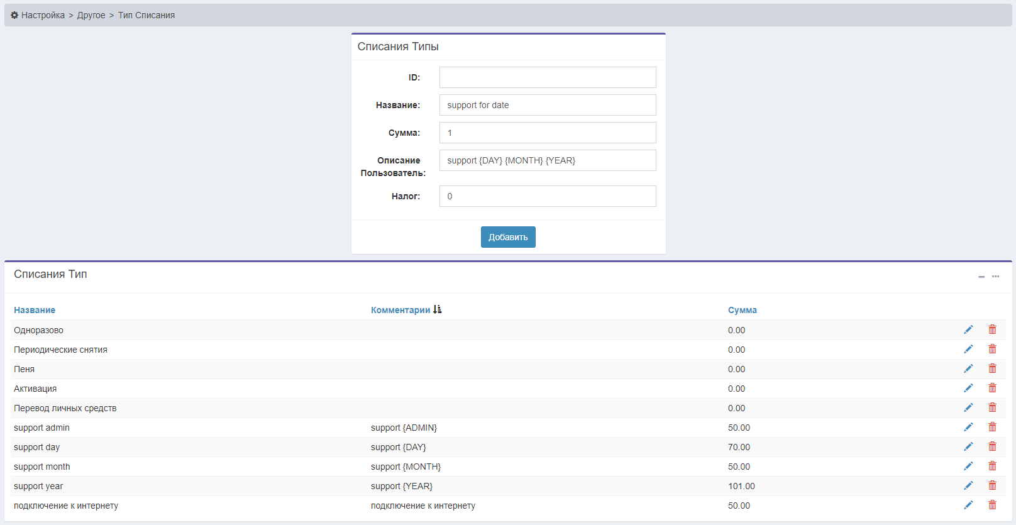Image resolution: width=1016 pixels, height=525 pixels.
Task: Select the 'Налог' input field
Action: (x=547, y=196)
